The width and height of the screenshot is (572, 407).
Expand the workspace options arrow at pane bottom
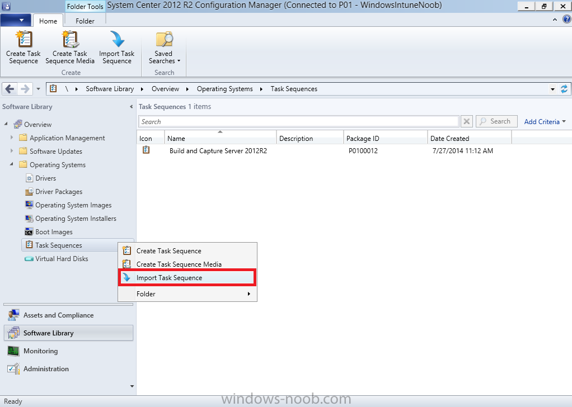(x=132, y=386)
